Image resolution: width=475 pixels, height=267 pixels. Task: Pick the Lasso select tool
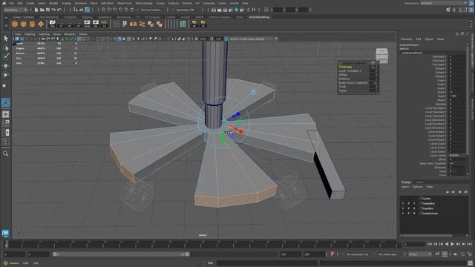tap(6, 47)
